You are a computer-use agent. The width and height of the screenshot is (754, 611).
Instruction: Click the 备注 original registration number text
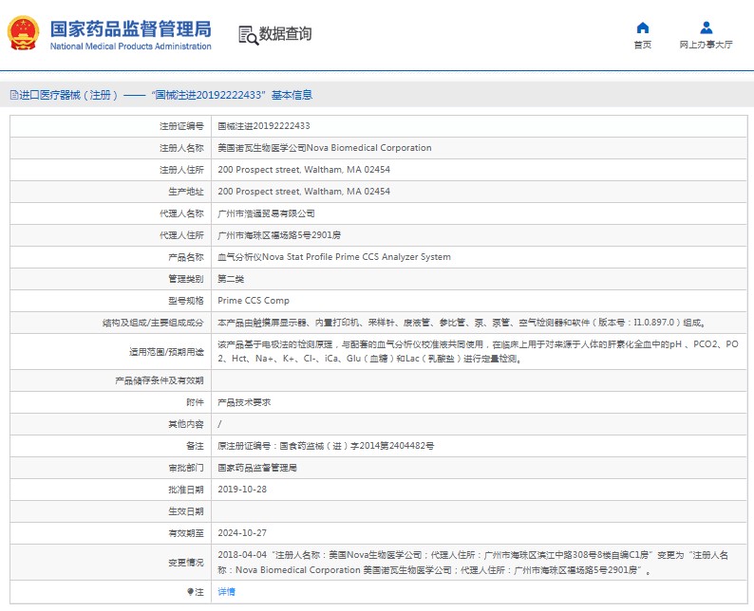pos(326,446)
